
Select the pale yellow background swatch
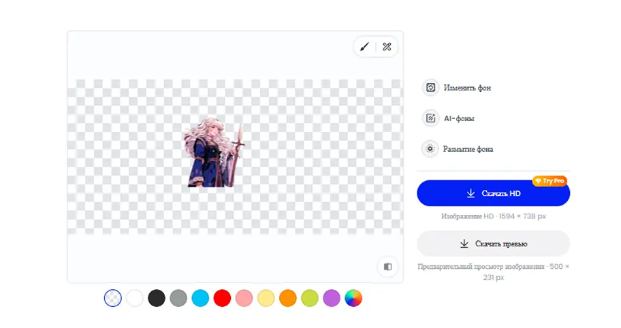pyautogui.click(x=266, y=298)
